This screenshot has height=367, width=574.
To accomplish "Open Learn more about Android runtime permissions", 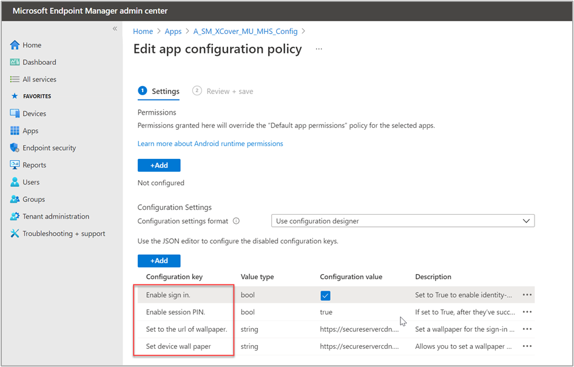I will (x=210, y=144).
